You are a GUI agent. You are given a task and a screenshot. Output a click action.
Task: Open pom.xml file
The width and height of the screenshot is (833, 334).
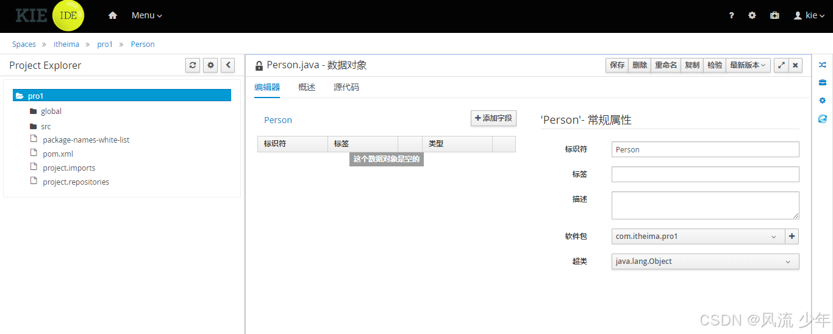coord(58,154)
